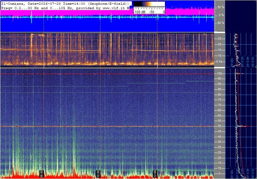Click the 95 Hz label on lower axis
This screenshot has width=257, height=179.
coord(219,79)
